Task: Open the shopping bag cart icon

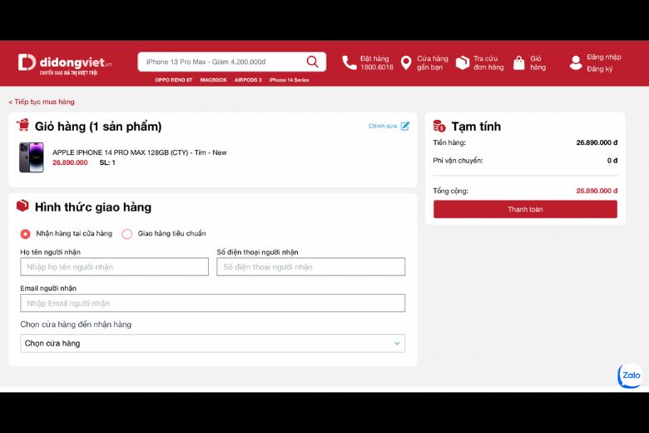Action: (x=519, y=62)
